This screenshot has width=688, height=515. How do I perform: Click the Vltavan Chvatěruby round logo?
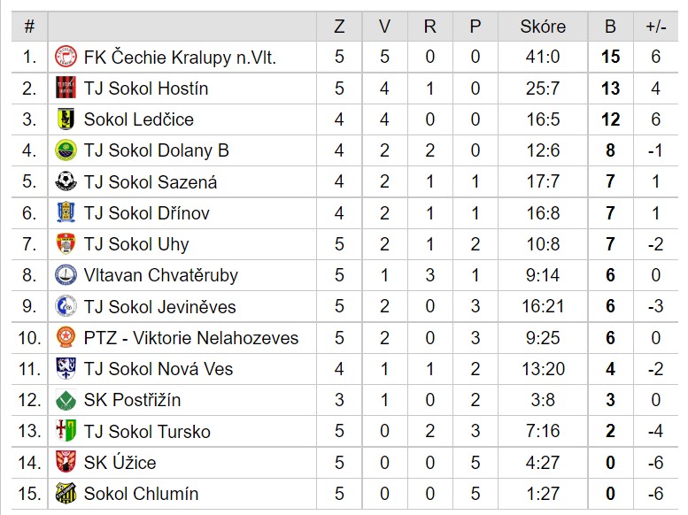66,275
